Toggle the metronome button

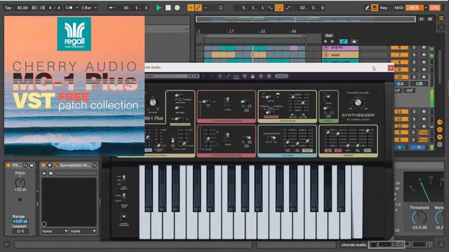69,8
